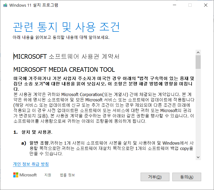This screenshot has width=214, height=190.
Task: Click the Windows logo in the title bar
Action: (6, 5)
